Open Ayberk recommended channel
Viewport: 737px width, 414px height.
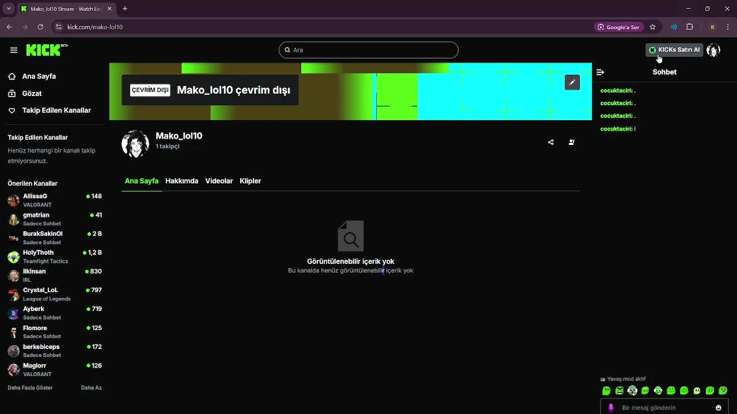(54, 313)
